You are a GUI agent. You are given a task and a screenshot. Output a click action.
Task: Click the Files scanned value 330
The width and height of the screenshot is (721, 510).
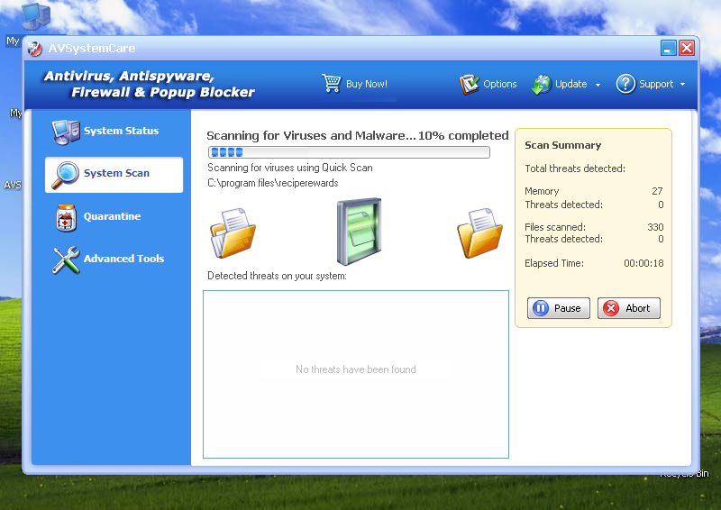(x=655, y=227)
